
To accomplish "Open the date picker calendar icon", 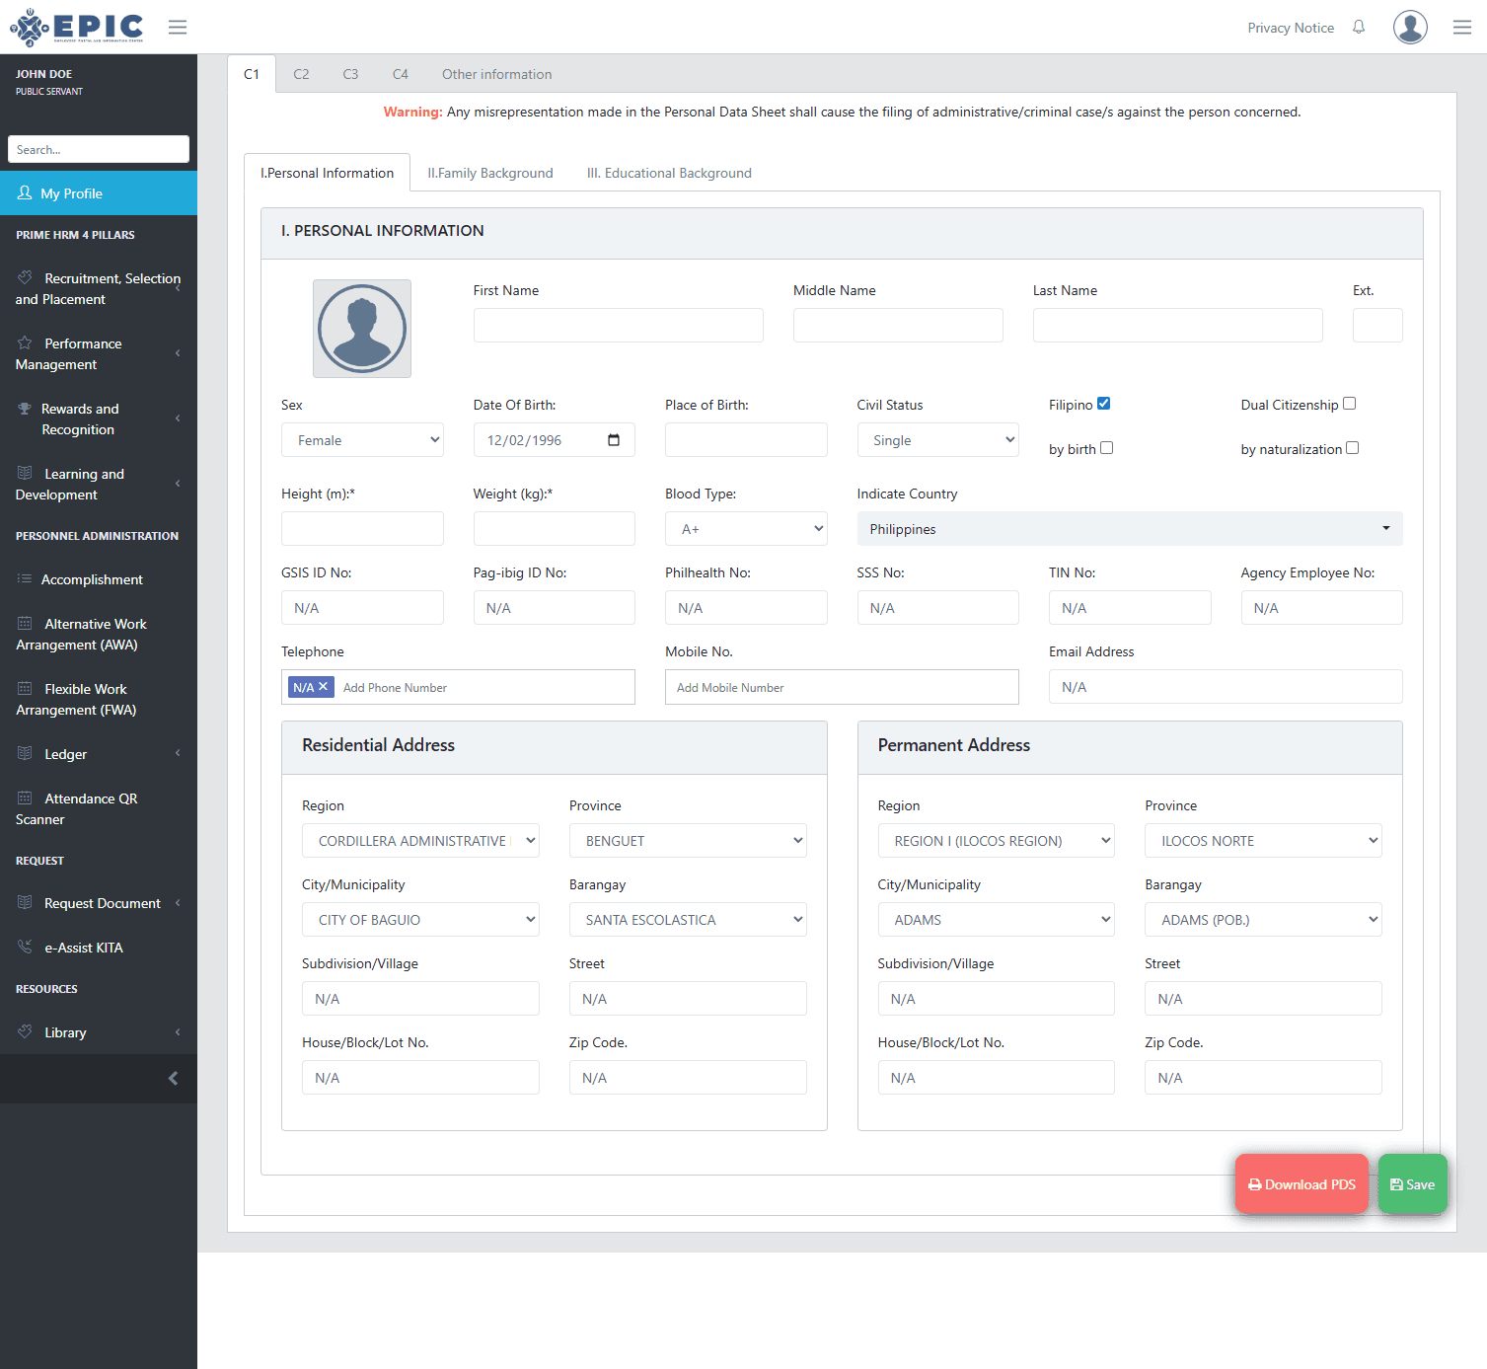I will [614, 440].
